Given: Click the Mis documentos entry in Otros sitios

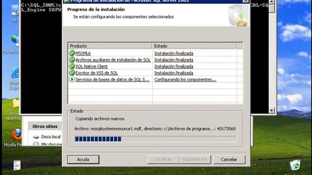Looking at the screenshot, I should click(51, 144).
